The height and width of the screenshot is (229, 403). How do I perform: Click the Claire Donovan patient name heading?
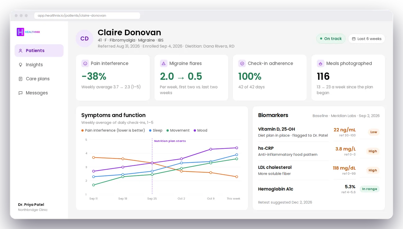pyautogui.click(x=129, y=33)
